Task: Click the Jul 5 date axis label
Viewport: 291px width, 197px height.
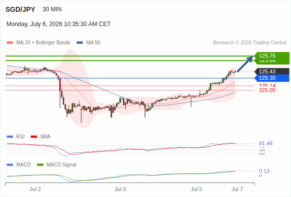Action: pos(196,189)
